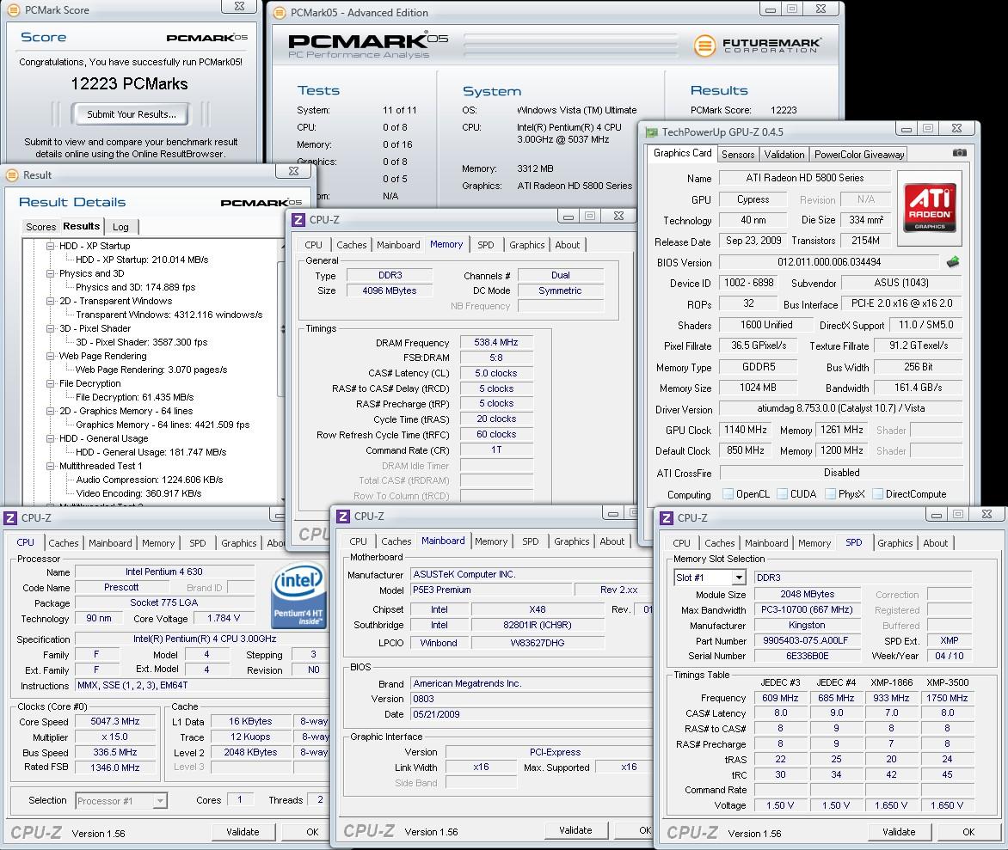Collapse 2D - Graphics Memory - 64 lines node

click(50, 411)
